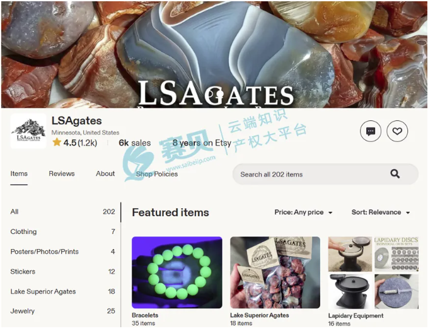The image size is (428, 331).
Task: Go to the Shop Policies tab
Action: coord(157,174)
